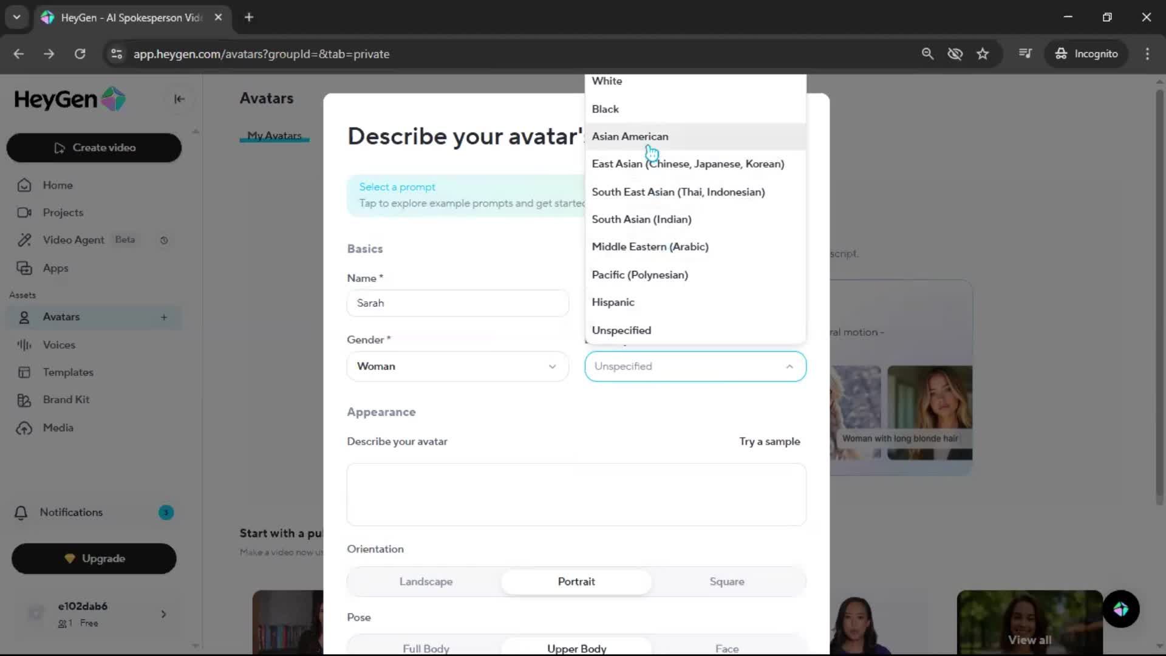Collapse the HeyGen sidebar panel

[179, 99]
